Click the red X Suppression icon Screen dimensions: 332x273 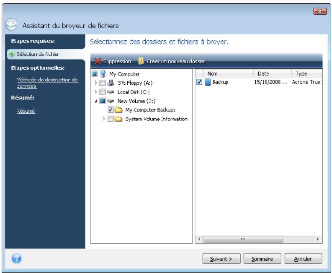(x=98, y=62)
